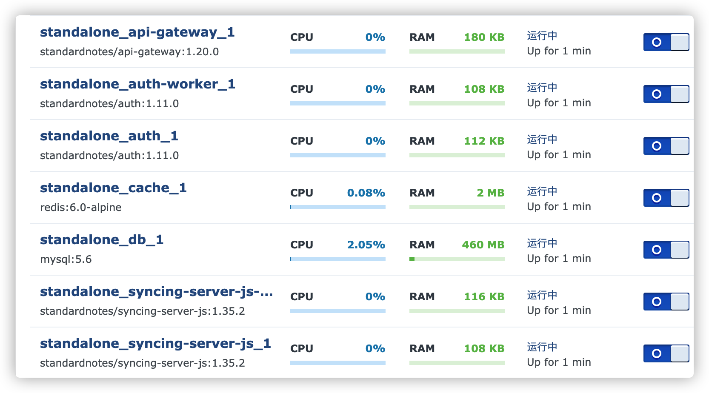Select the RAM value 180 KB
This screenshot has width=709, height=393.
(484, 37)
